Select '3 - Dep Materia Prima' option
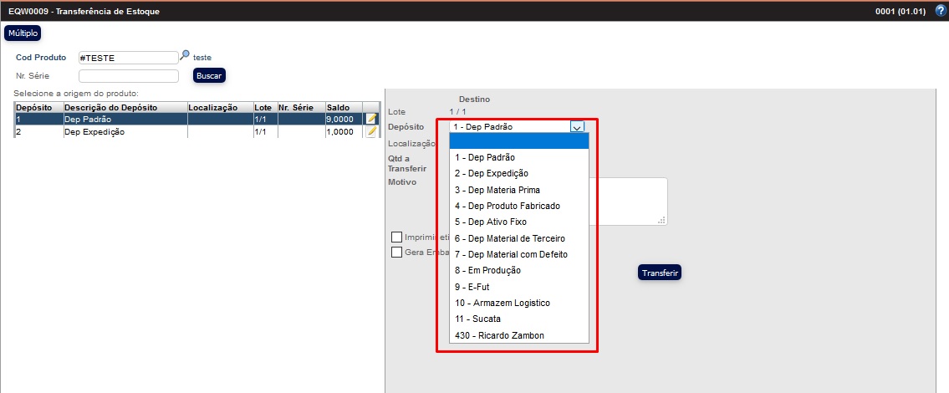 tap(497, 190)
